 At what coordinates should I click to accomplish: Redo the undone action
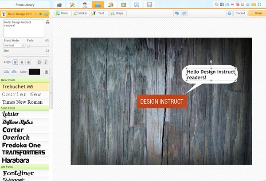[184, 13]
